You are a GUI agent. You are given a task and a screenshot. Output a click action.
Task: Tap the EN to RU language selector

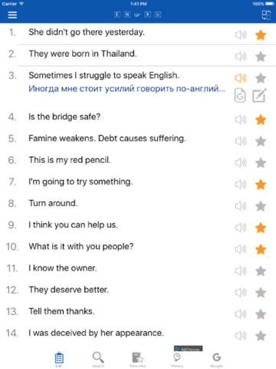point(137,15)
